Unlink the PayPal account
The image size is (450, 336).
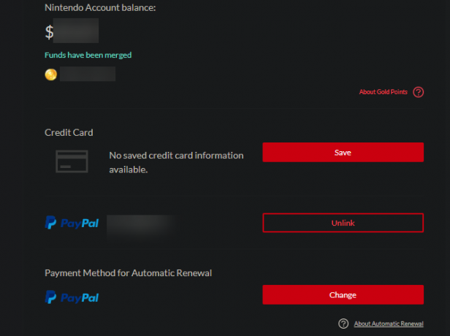pyautogui.click(x=343, y=223)
